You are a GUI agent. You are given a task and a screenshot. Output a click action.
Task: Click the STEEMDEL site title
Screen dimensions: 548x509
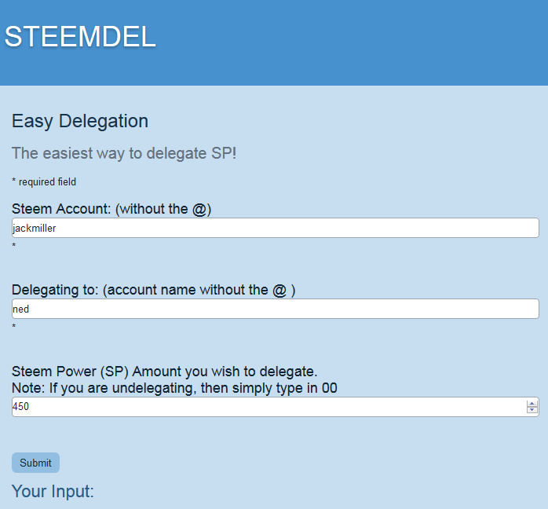click(80, 36)
